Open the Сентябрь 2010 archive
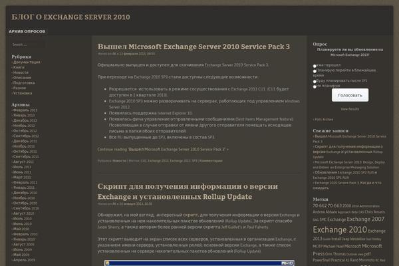399x266 pixels. pyautogui.click(x=26, y=208)
